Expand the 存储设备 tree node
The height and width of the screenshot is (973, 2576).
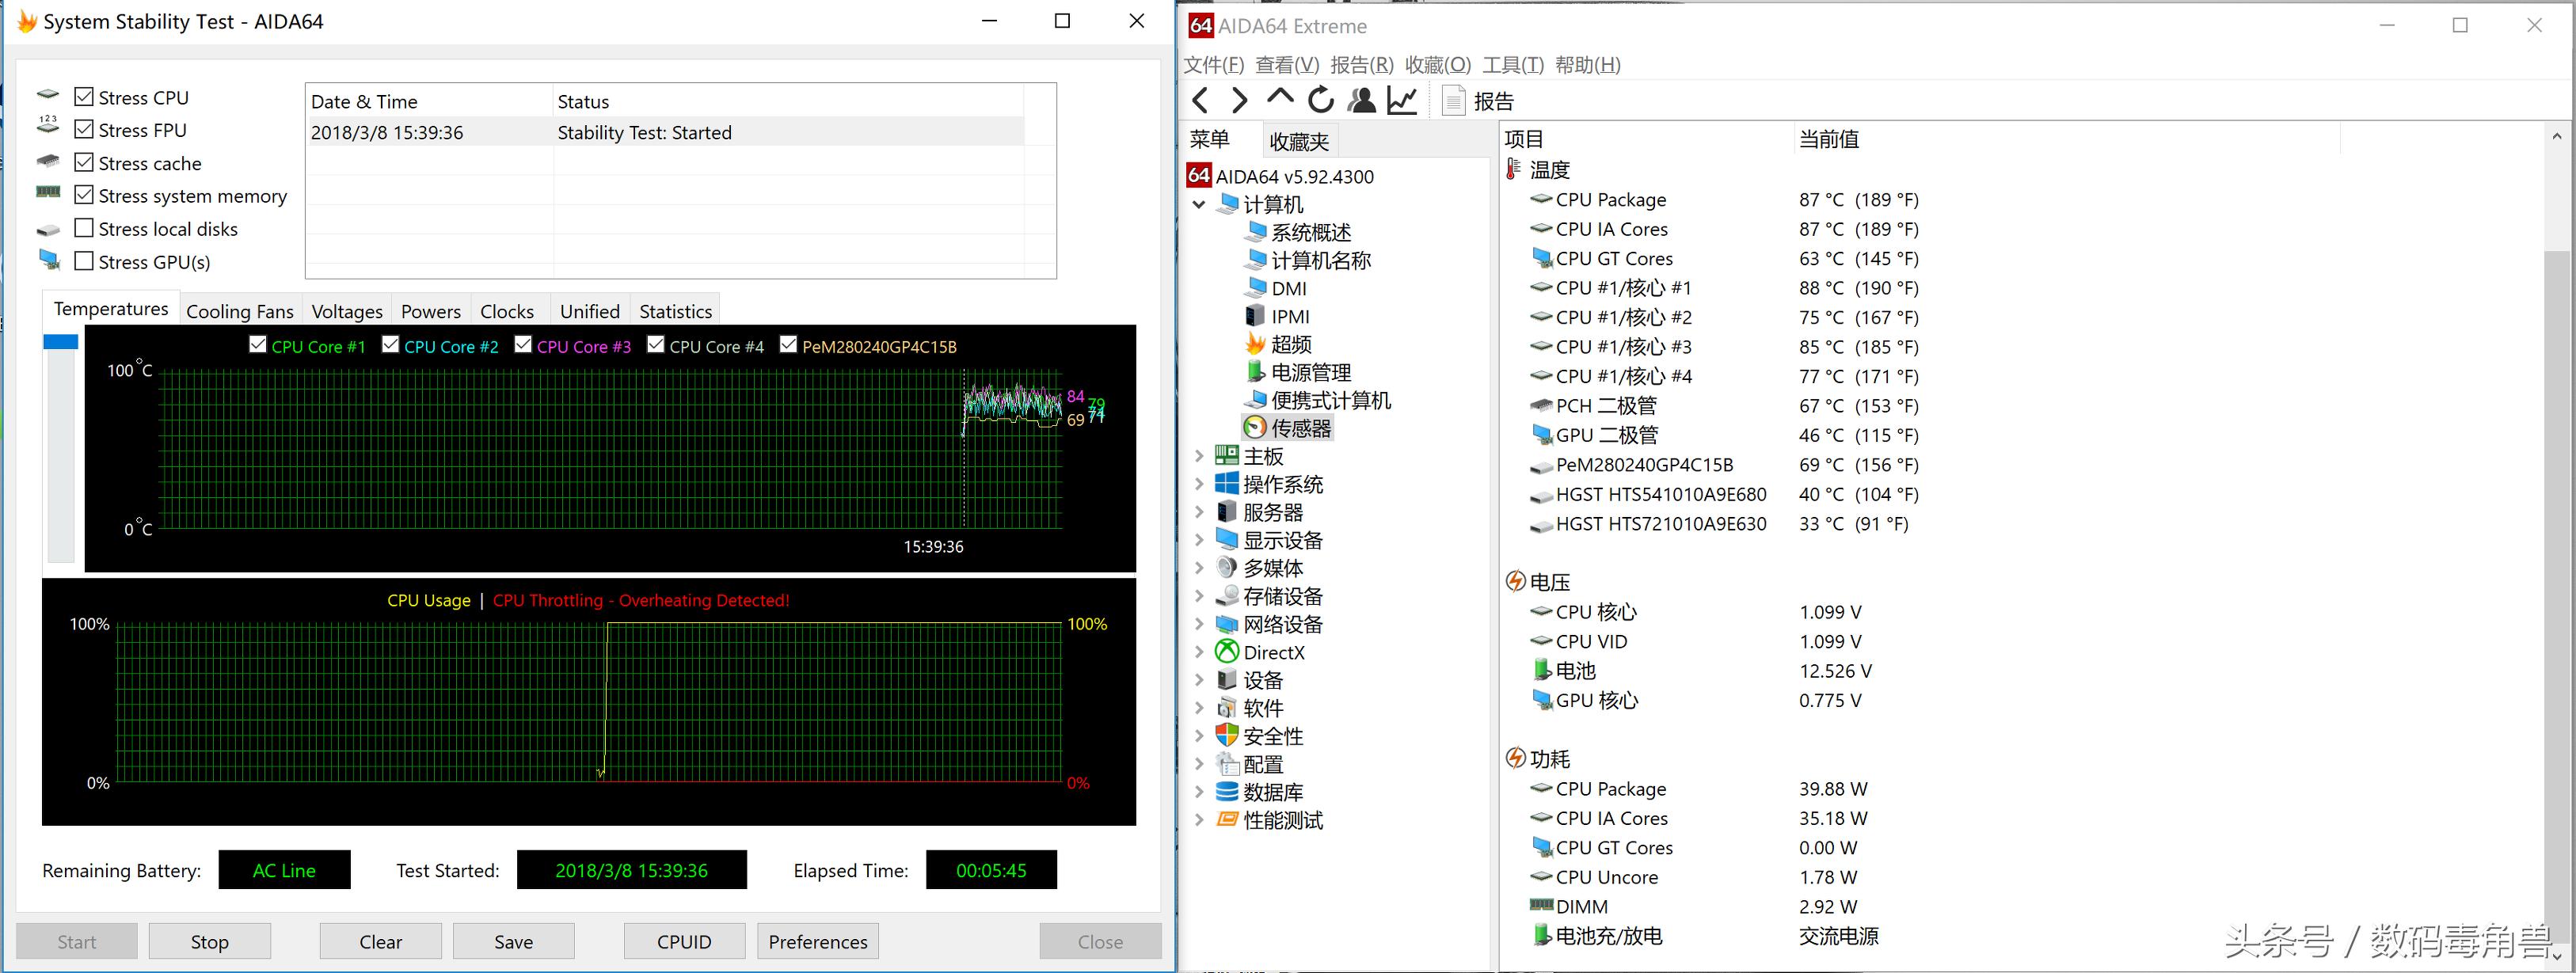1200,595
